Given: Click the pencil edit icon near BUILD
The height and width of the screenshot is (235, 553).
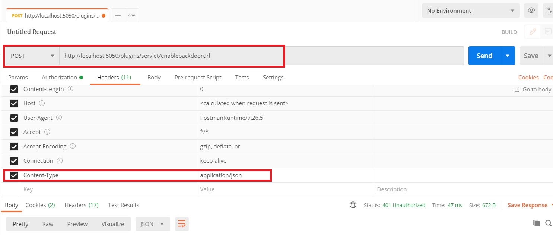Looking at the screenshot, I should tap(533, 32).
